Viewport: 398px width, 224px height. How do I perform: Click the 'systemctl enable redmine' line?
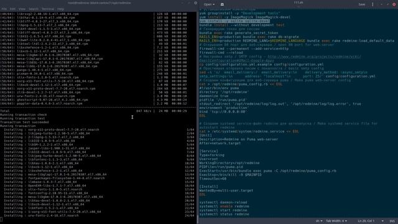[x=224, y=206]
